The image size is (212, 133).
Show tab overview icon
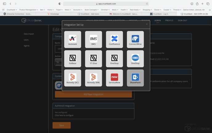(208, 4)
